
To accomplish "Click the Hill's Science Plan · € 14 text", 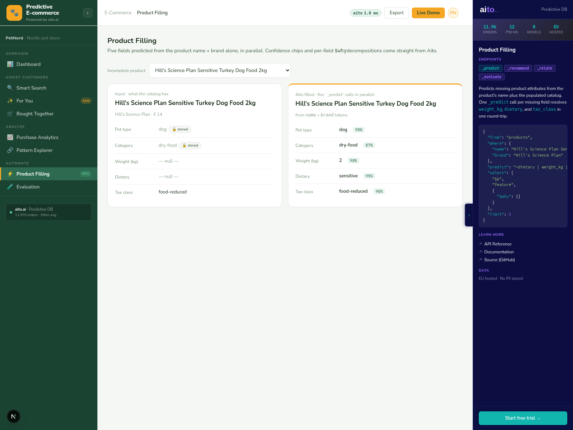I will click(x=139, y=114).
